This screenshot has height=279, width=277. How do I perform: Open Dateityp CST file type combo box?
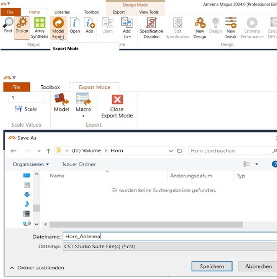(x=170, y=246)
